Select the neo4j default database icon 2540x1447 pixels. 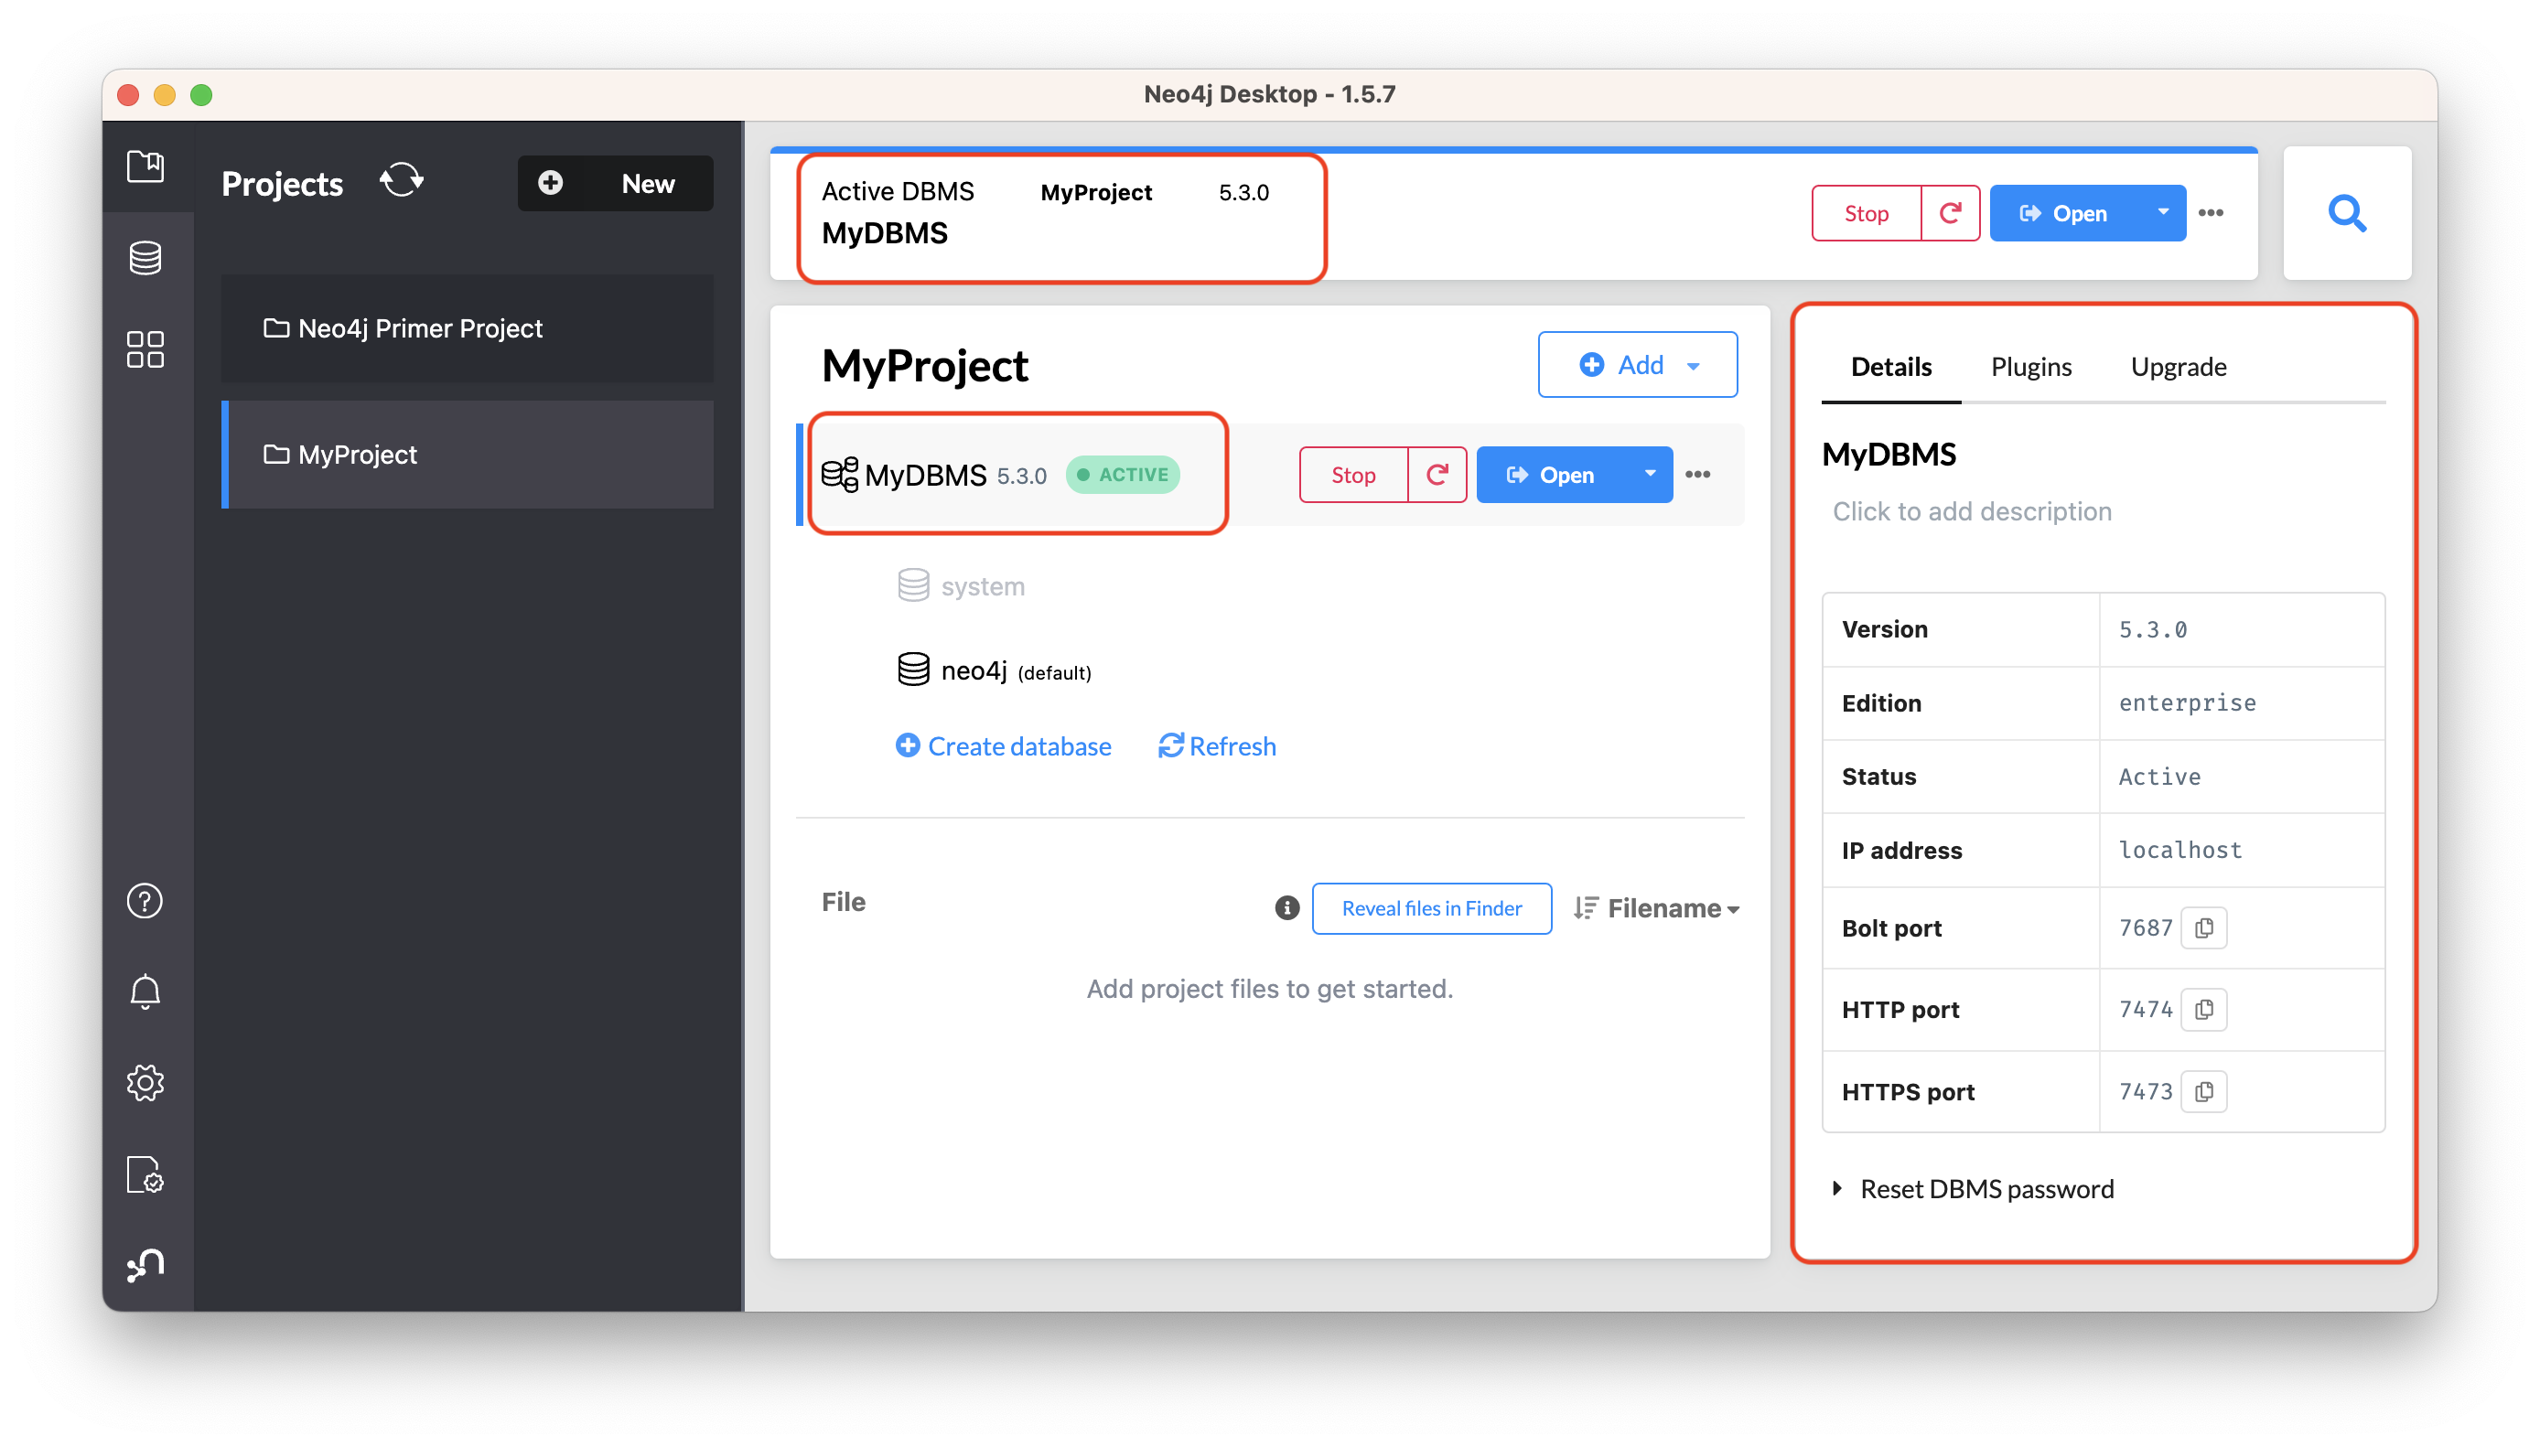pos(912,670)
